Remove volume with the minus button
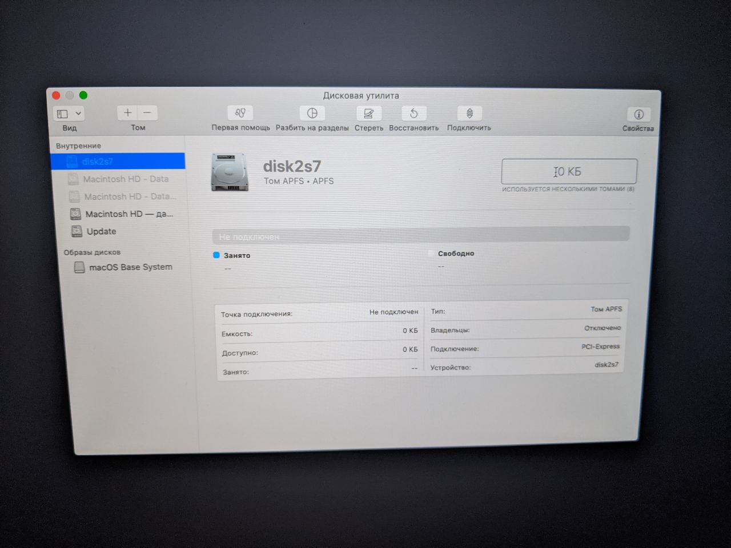 pos(147,113)
